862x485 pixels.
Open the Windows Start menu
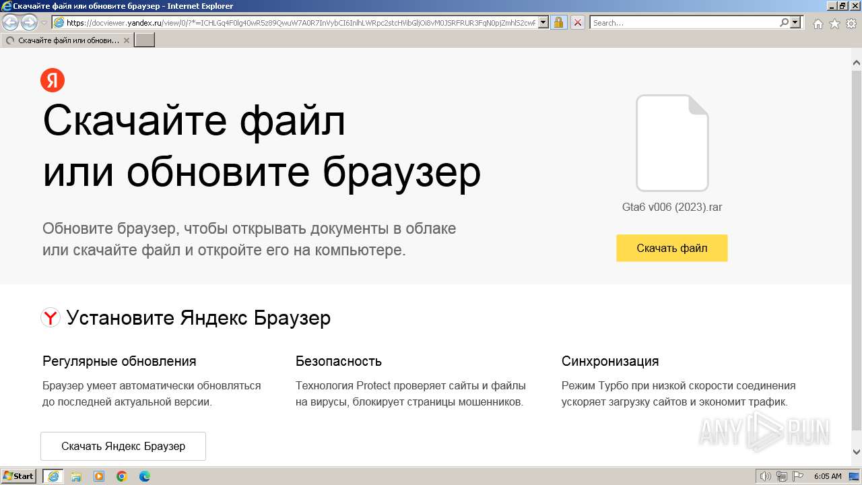[x=19, y=476]
